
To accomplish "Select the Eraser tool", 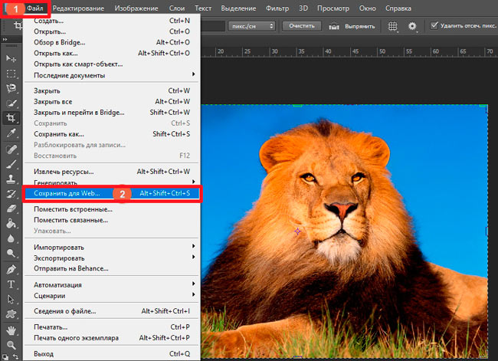I will click(x=11, y=208).
